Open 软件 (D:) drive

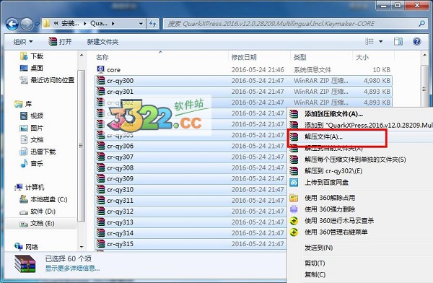pos(38,212)
